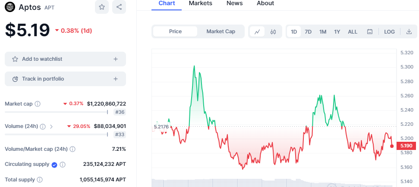The image size is (419, 187).
Task: Click the red 5.190 current price label
Action: click(x=406, y=146)
